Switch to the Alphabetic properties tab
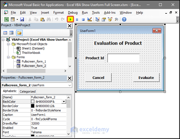The height and width of the screenshot is (139, 180). coord(10,91)
